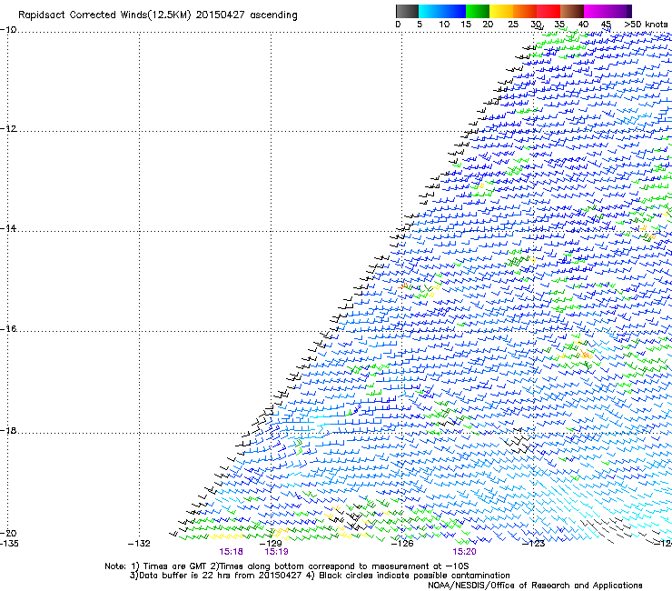Click the Rapidscat Corrected Winds title text
Screen dimensions: 672x591
pyautogui.click(x=158, y=15)
